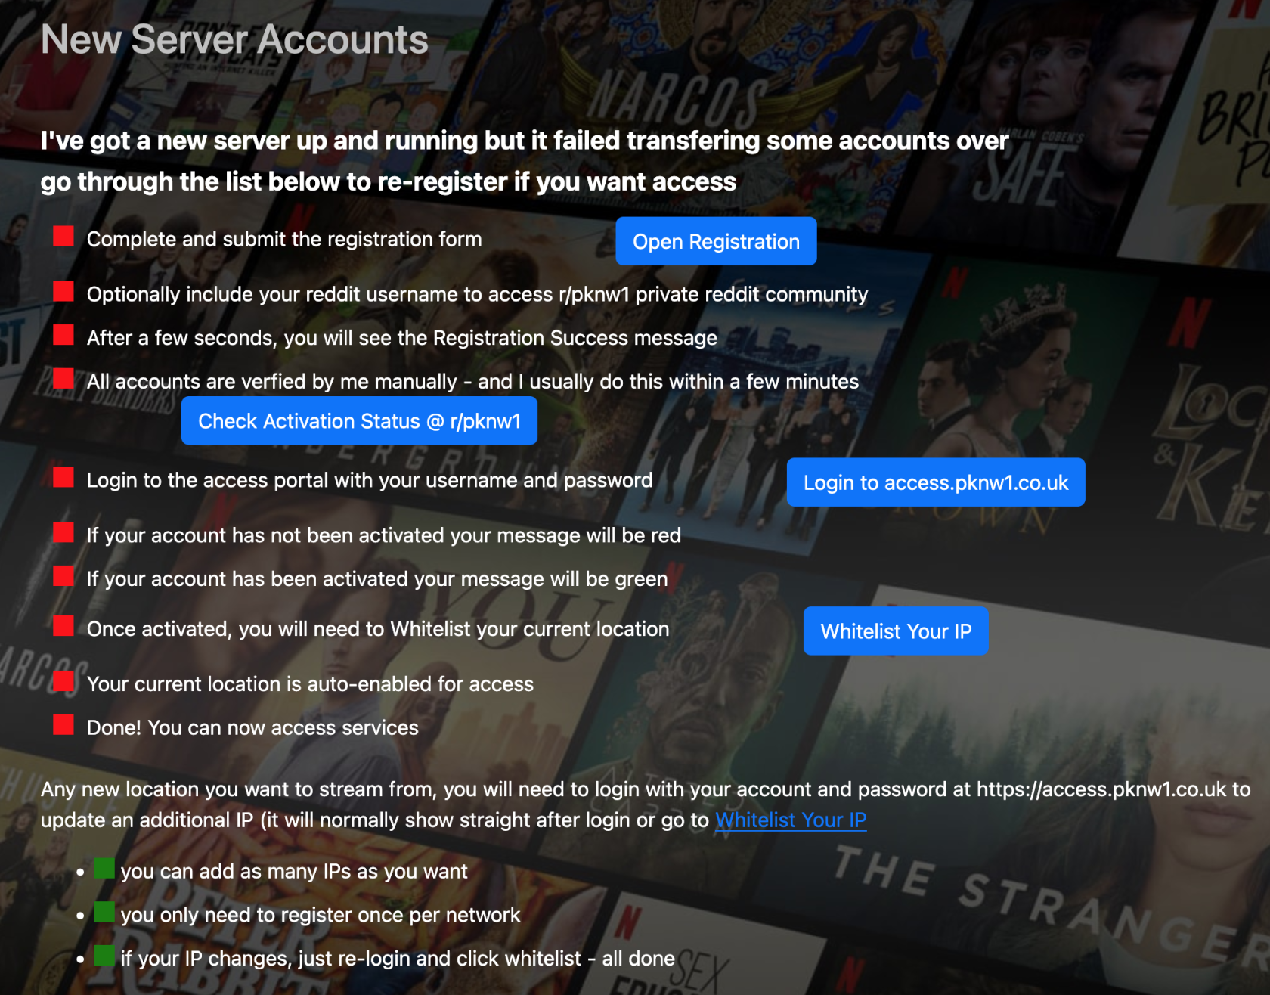This screenshot has width=1270, height=995.
Task: Click text 'Login to the access portal with your username'
Action: [370, 480]
